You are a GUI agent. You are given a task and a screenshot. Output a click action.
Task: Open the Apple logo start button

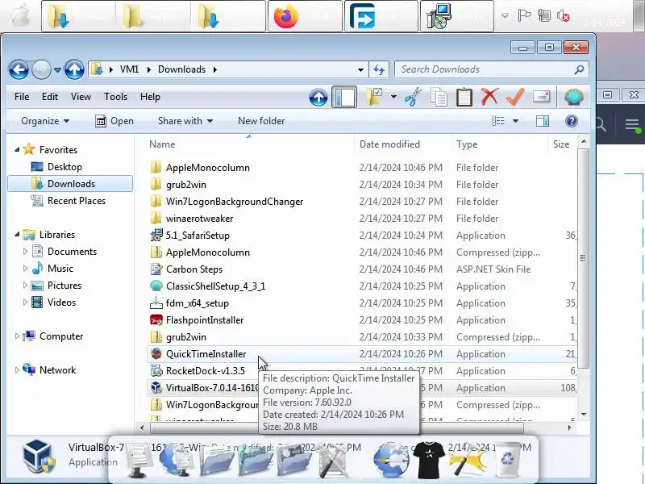click(19, 16)
